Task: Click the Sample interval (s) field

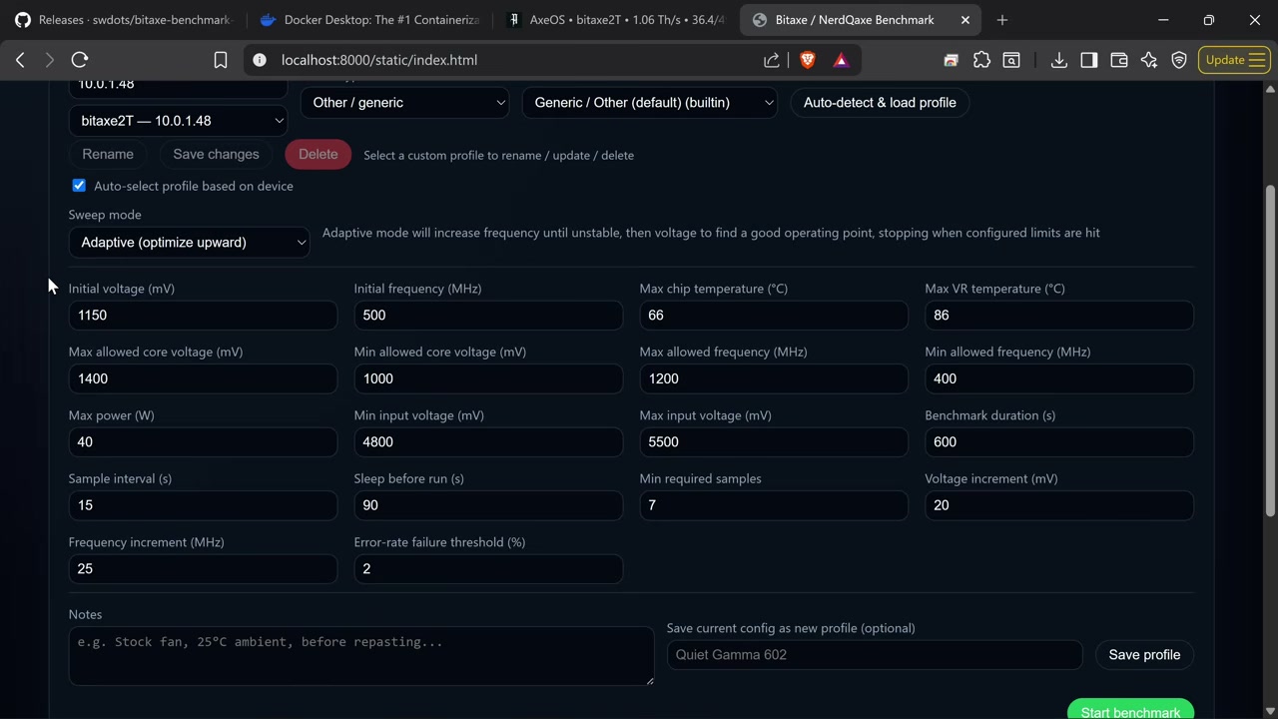Action: tap(203, 505)
